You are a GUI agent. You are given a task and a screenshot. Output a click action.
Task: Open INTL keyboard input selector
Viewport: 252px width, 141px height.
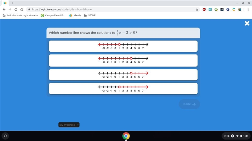226,136
